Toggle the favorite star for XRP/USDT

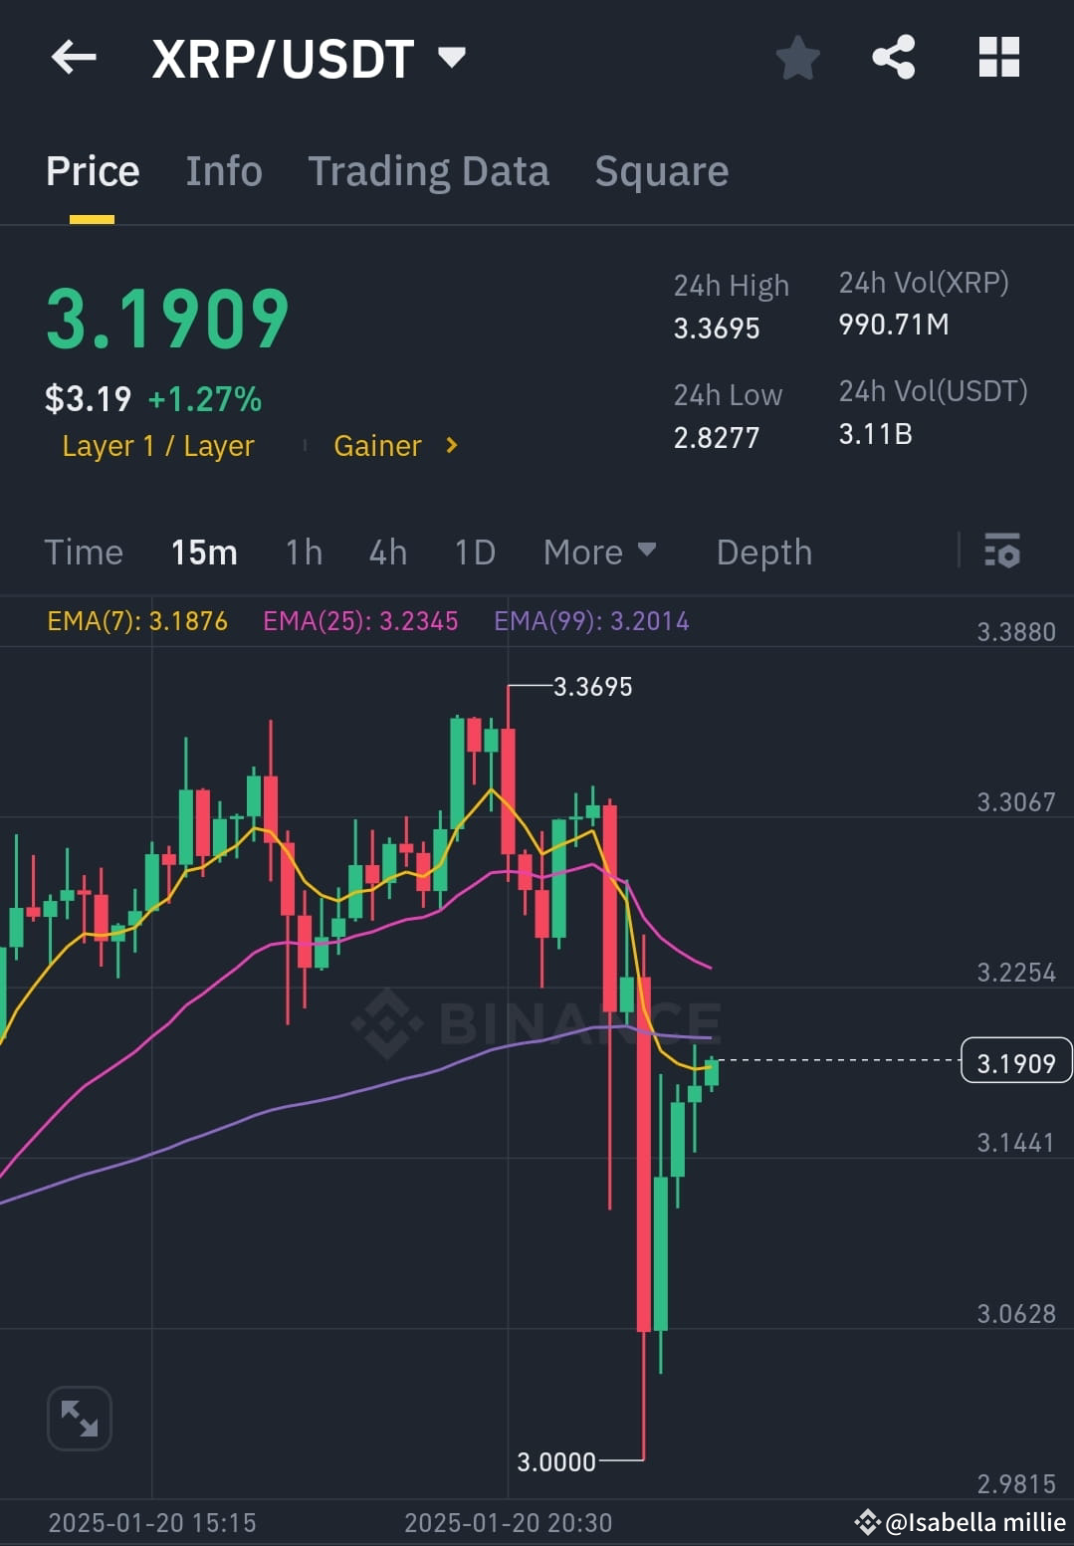pyautogui.click(x=798, y=58)
